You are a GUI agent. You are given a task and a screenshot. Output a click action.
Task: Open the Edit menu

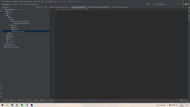tap(7, 1)
